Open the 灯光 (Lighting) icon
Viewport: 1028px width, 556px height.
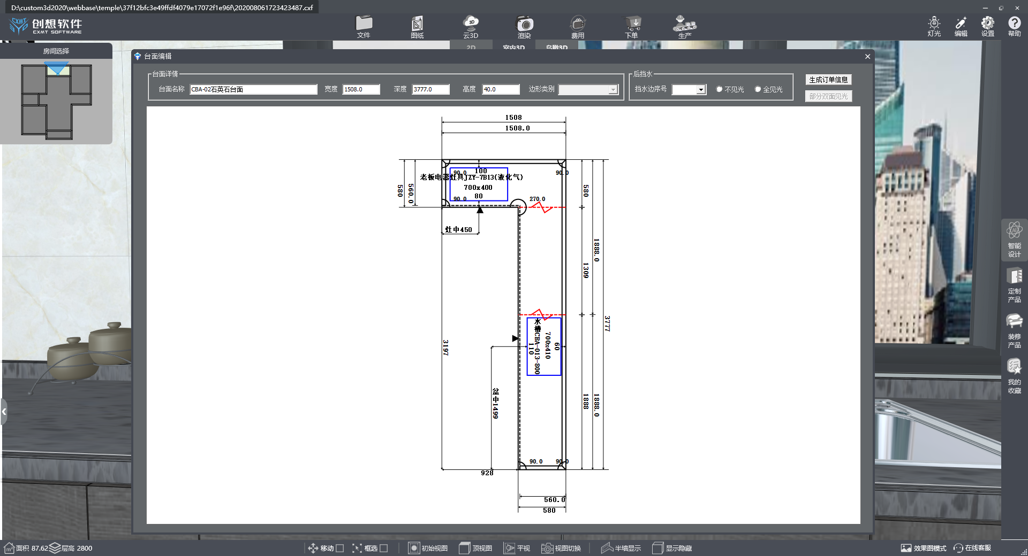click(934, 26)
